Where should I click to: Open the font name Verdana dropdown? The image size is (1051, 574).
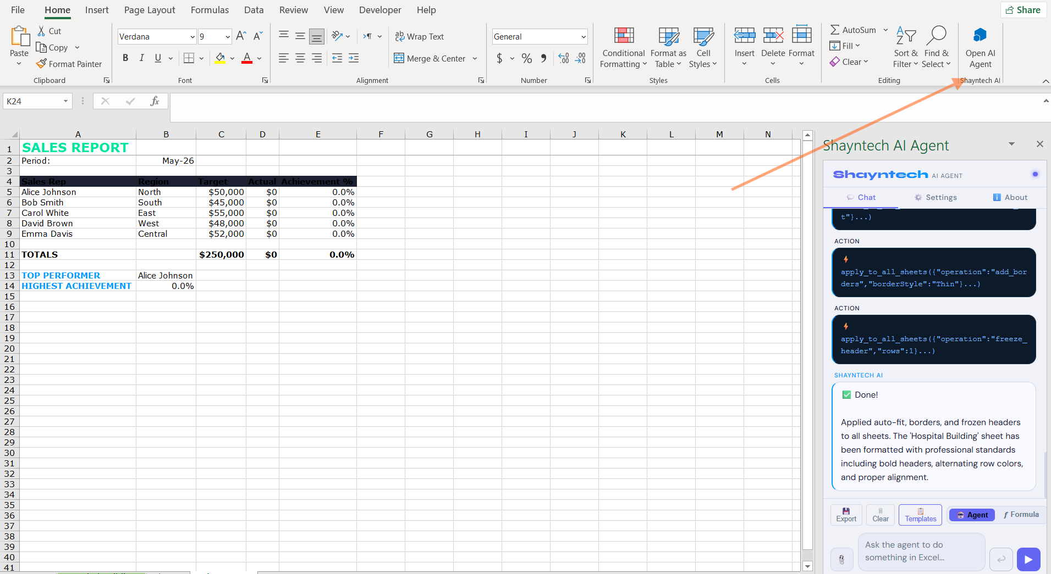point(192,37)
